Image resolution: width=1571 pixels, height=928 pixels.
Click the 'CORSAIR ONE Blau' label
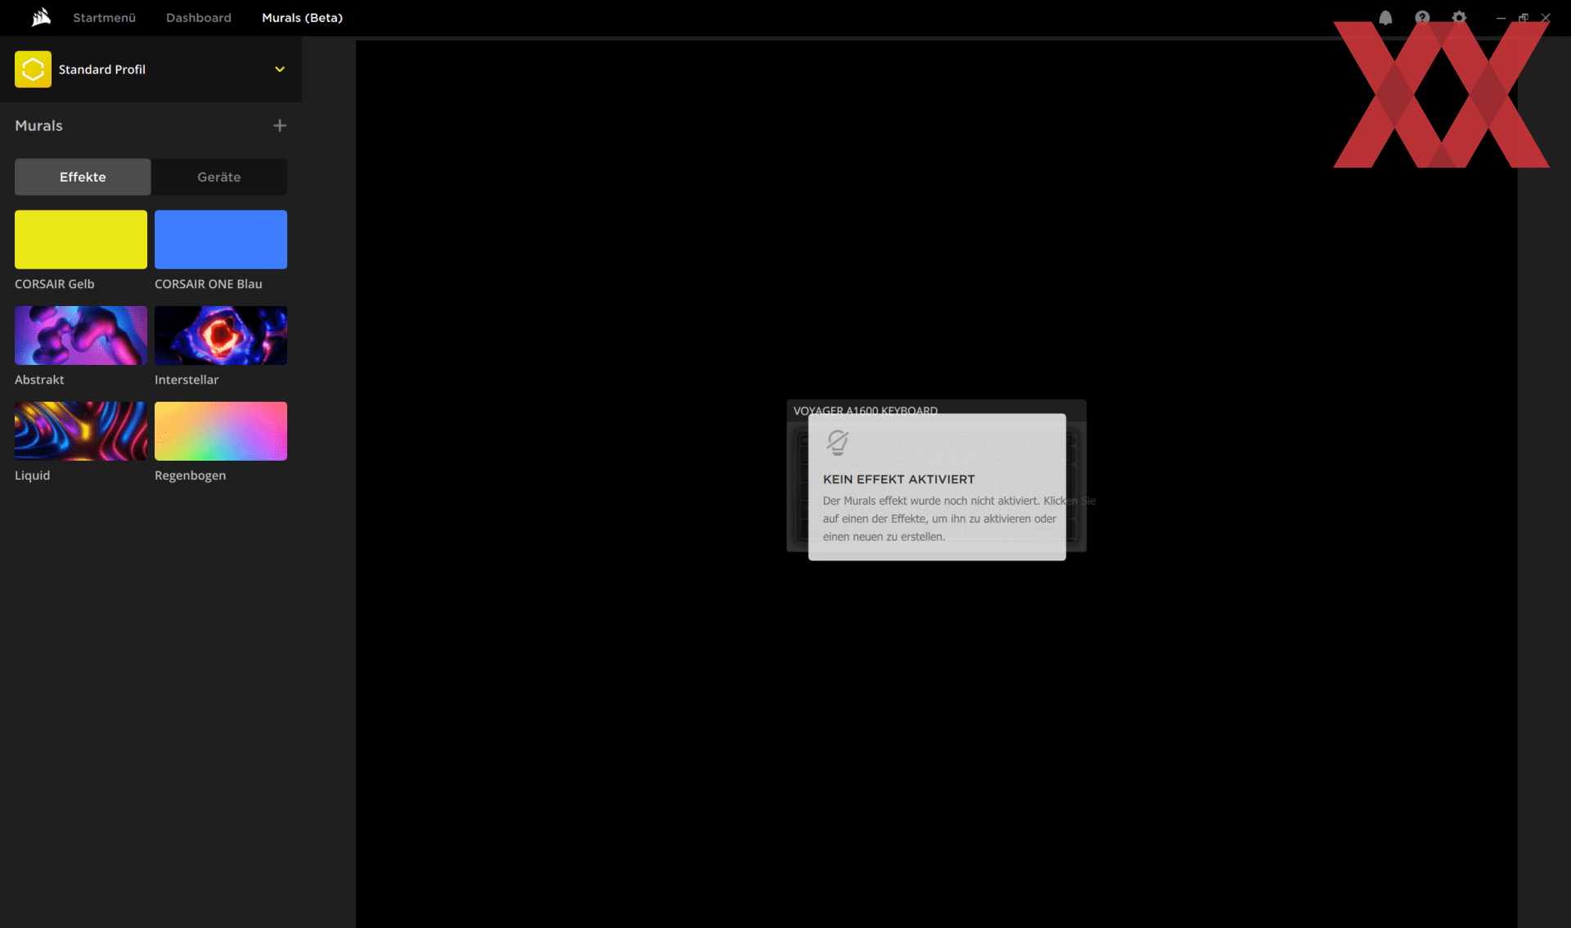pyautogui.click(x=209, y=284)
